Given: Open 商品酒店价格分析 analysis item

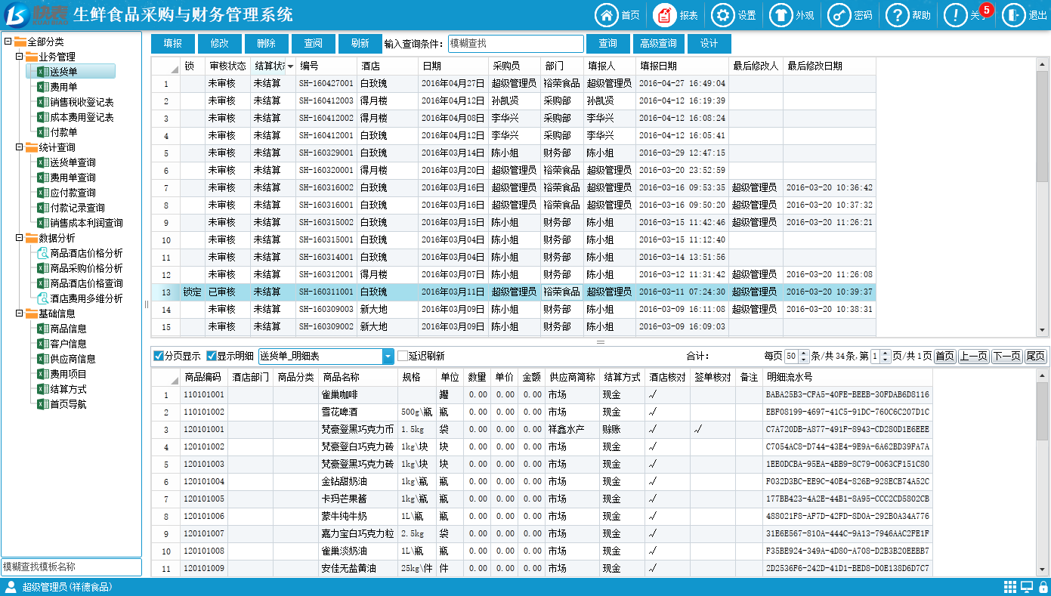Looking at the screenshot, I should pyautogui.click(x=86, y=253).
